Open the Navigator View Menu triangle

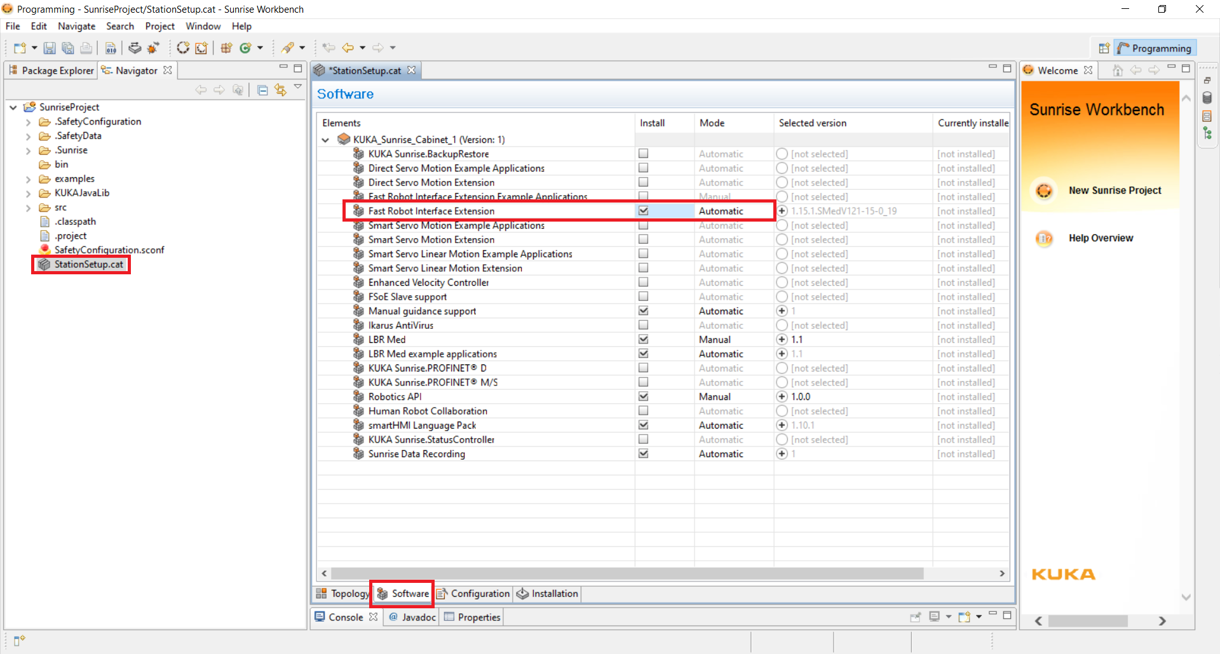tap(297, 86)
